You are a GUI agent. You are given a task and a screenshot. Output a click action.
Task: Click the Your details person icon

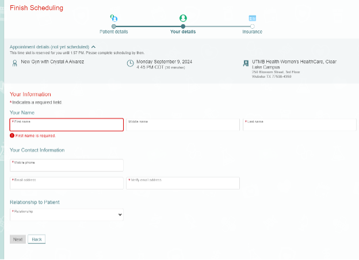[x=183, y=18]
